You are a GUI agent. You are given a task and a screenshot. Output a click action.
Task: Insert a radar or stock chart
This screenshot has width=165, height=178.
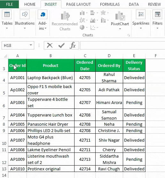103,13
